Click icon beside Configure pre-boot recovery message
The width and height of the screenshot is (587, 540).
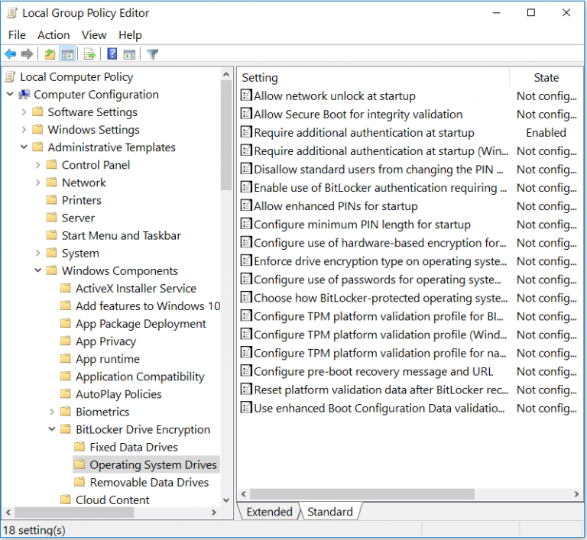coord(246,371)
